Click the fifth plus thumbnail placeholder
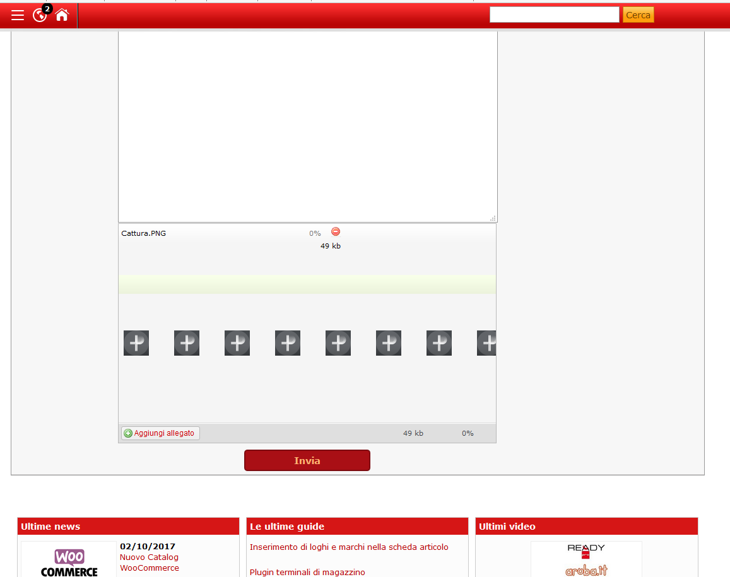The width and height of the screenshot is (730, 577). pos(338,343)
